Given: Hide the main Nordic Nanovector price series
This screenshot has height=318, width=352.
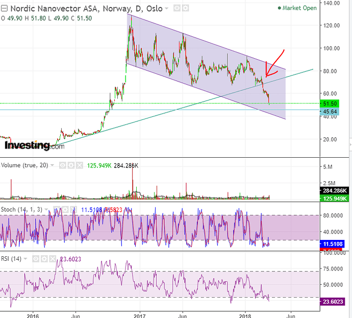Looking at the screenshot, I should pos(177,8).
